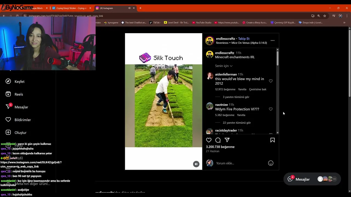Open racistdaytrader's profile name

point(226,131)
